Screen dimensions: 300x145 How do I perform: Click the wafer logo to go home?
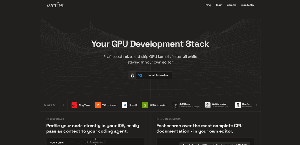point(56,5)
